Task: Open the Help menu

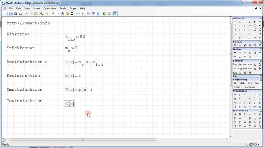Action: 82,9
